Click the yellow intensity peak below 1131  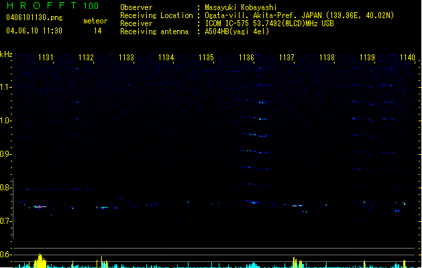[x=40, y=261]
